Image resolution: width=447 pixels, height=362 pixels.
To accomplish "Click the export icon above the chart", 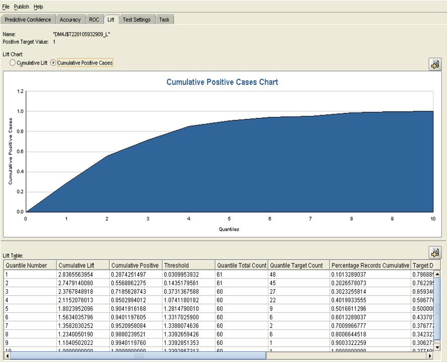I will [434, 64].
